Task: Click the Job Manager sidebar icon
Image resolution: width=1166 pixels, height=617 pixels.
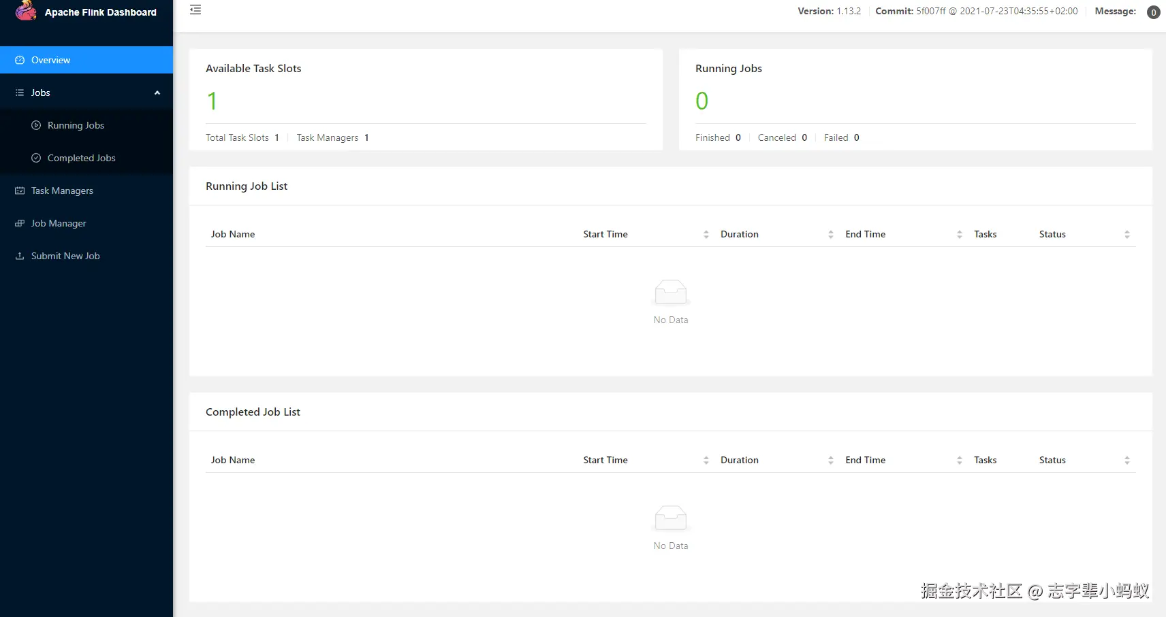Action: coord(20,223)
